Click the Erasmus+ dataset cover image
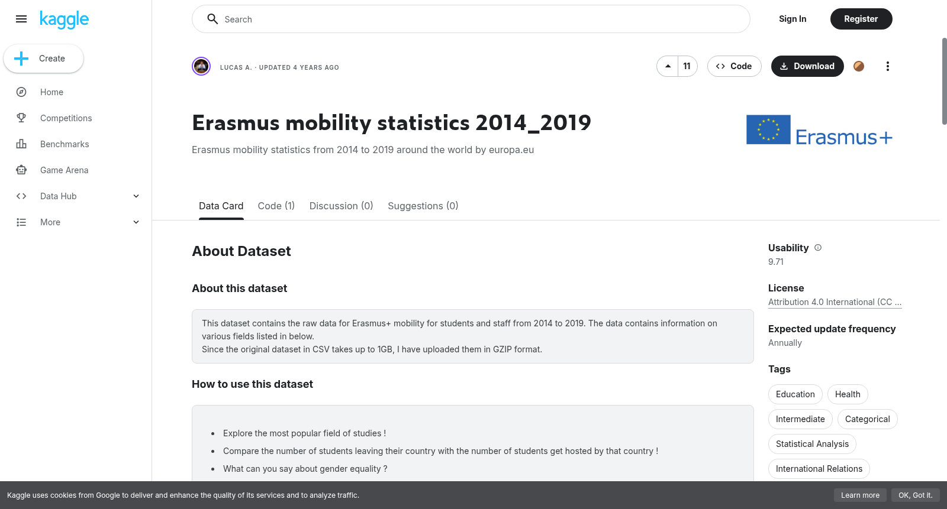This screenshot has height=509, width=947. pyautogui.click(x=819, y=130)
